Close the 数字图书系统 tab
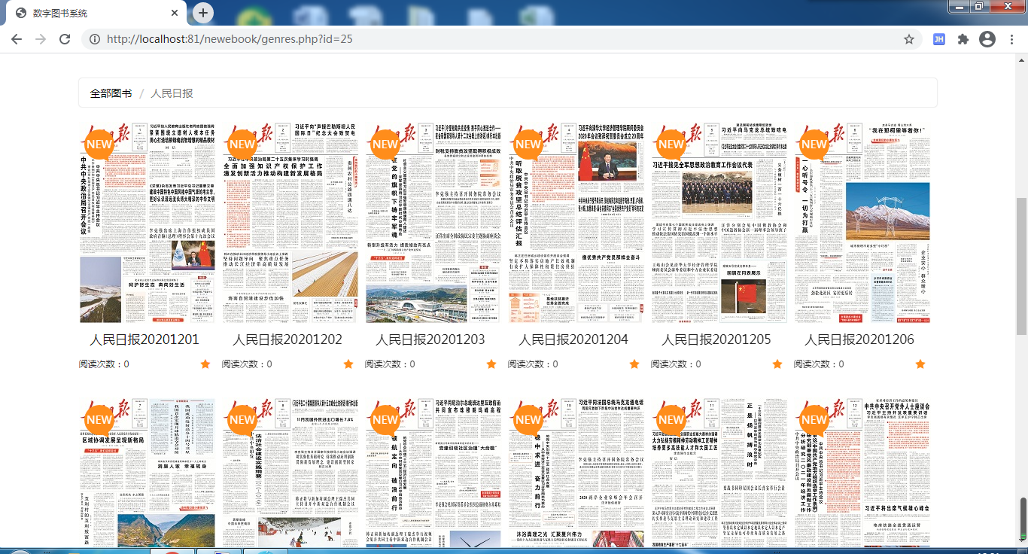1028x554 pixels. [175, 13]
